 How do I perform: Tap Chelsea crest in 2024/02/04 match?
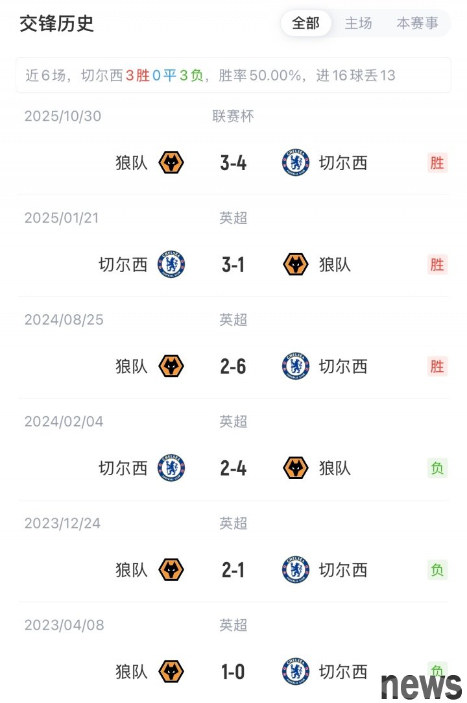(x=171, y=468)
